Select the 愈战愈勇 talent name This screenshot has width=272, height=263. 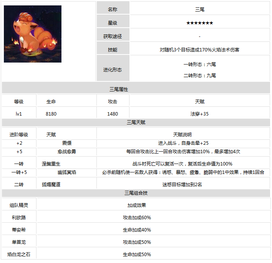coord(67,152)
